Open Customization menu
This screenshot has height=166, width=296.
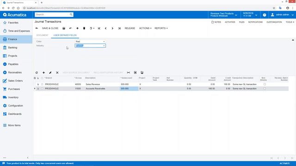(274, 22)
